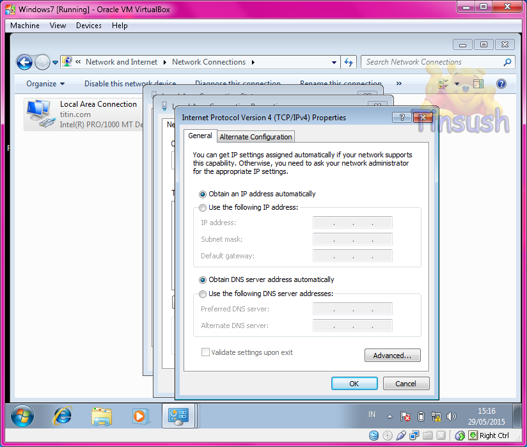Image resolution: width=527 pixels, height=447 pixels.
Task: Click the show desktop taskbar strip
Action: [516, 416]
